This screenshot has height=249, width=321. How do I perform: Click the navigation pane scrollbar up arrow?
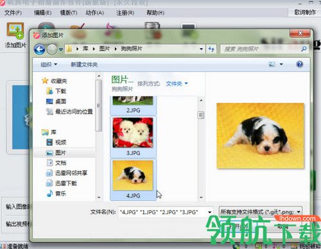99,76
